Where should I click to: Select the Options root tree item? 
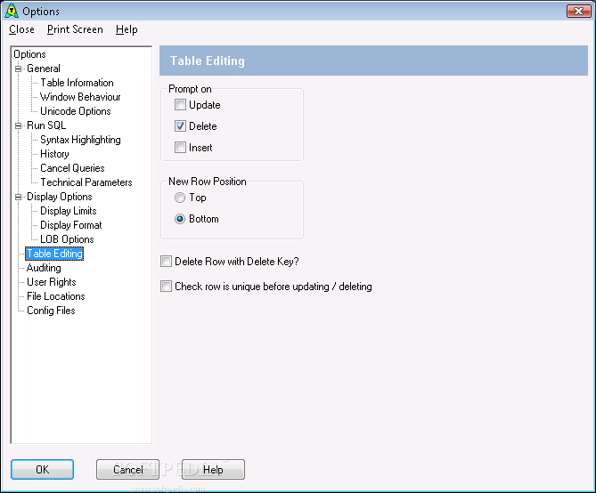coord(29,54)
